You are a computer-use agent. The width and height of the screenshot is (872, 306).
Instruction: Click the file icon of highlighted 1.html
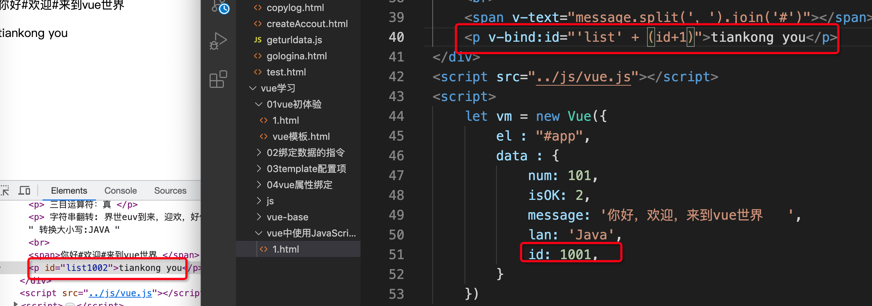[264, 249]
